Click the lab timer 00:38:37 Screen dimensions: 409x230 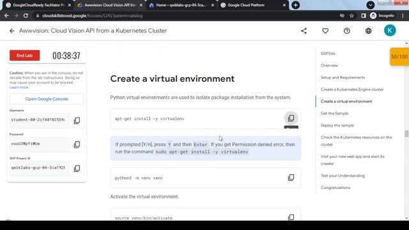(x=66, y=56)
